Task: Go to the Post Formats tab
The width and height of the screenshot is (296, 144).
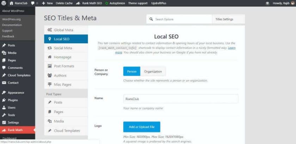Action: 66,66
